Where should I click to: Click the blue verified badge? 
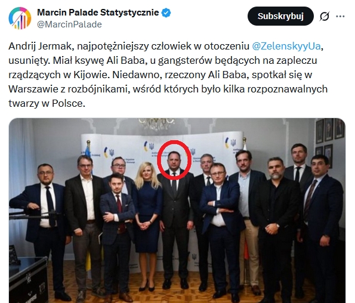point(166,13)
